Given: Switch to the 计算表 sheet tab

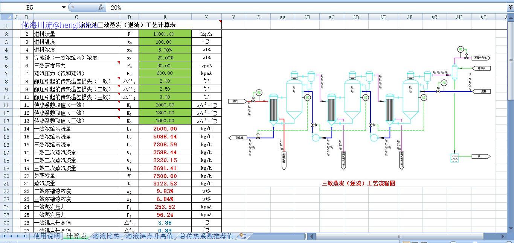Looking at the screenshot, I should point(76,236).
